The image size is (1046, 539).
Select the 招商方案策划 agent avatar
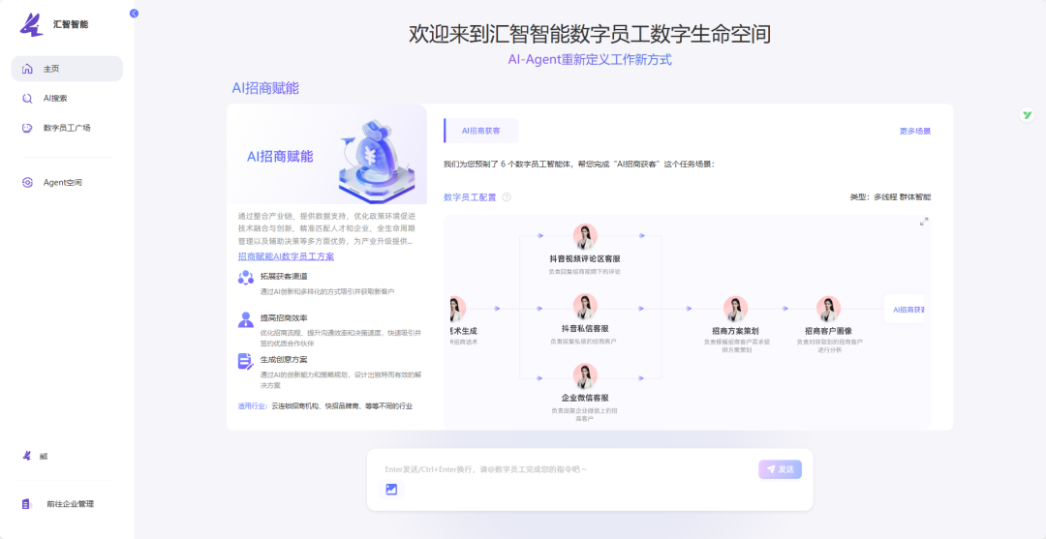pos(734,309)
